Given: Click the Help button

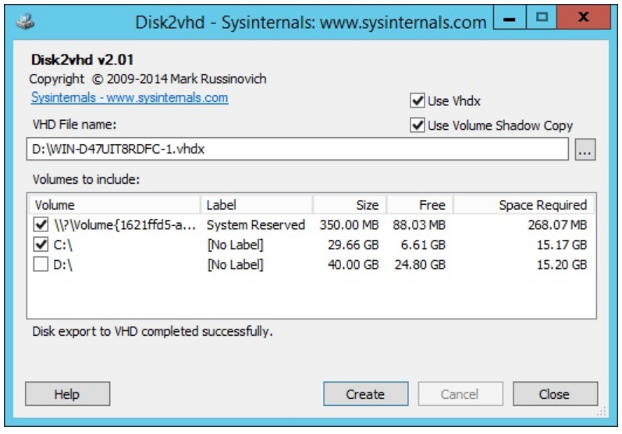Looking at the screenshot, I should [67, 394].
